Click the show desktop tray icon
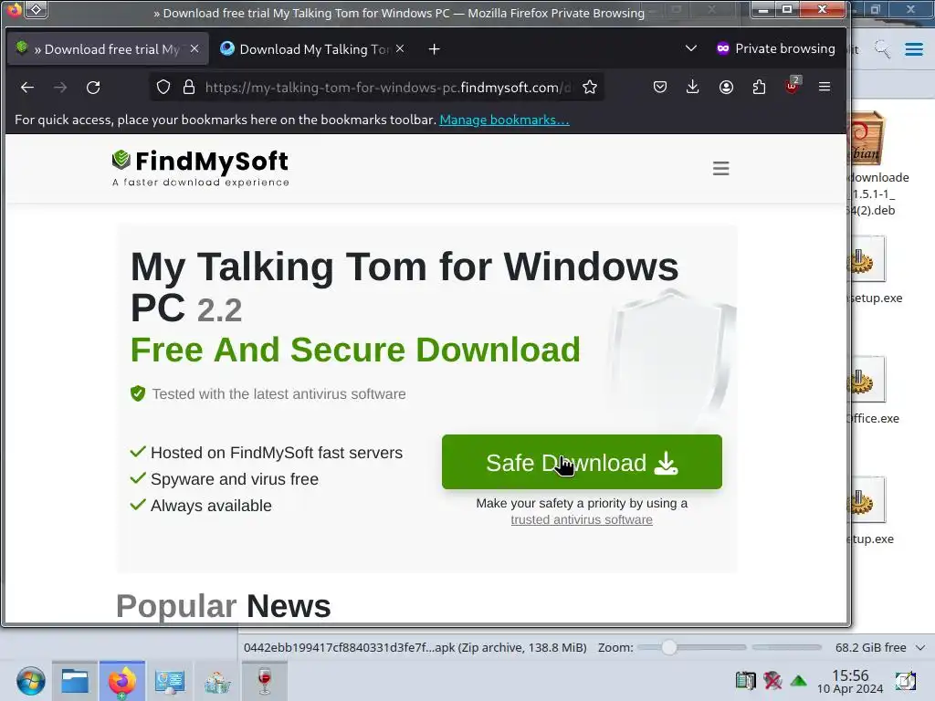 point(906,681)
